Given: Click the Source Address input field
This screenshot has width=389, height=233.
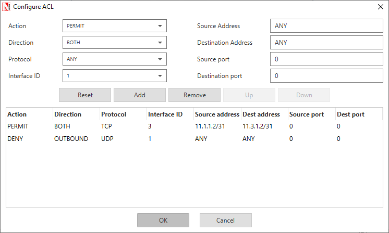Looking at the screenshot, I should pyautogui.click(x=326, y=26).
